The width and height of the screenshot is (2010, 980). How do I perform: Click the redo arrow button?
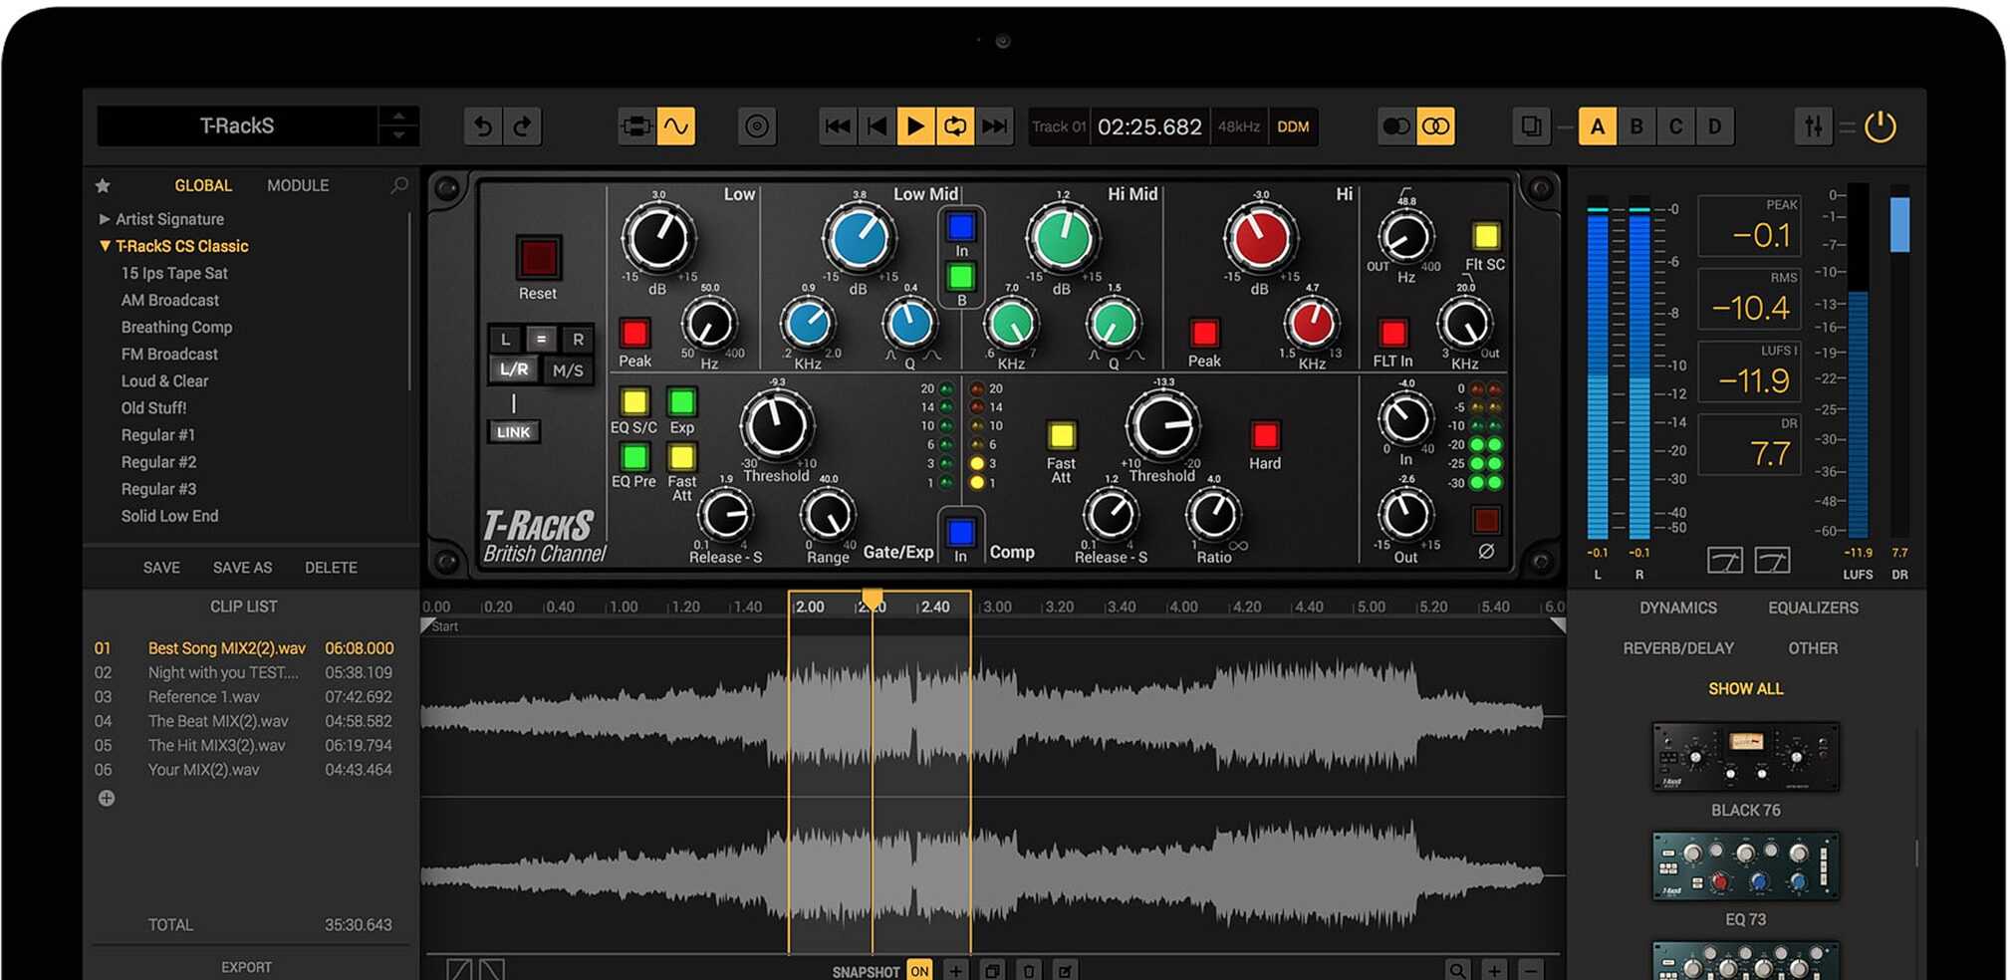[x=522, y=126]
